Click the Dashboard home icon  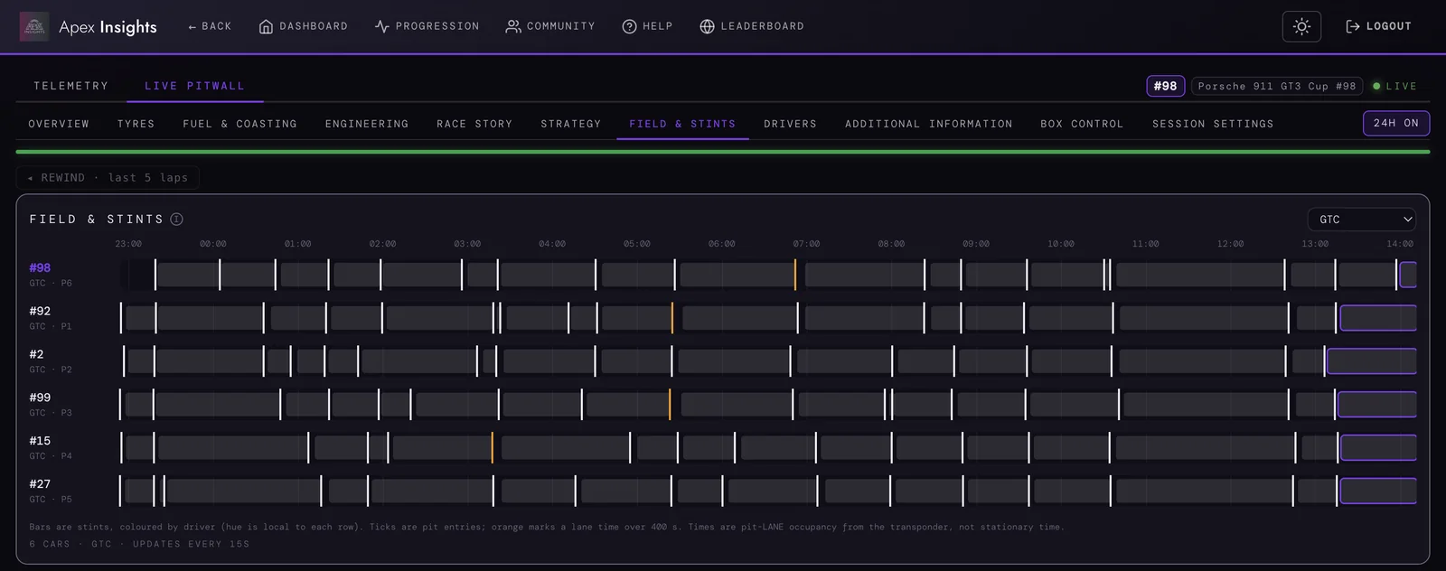tap(266, 26)
